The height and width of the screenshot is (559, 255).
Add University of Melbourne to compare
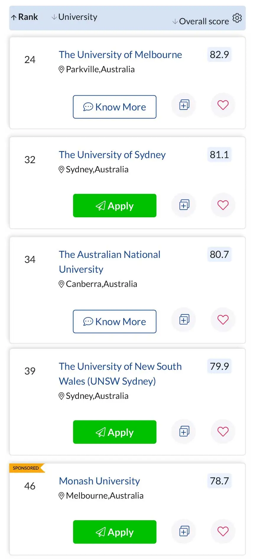click(184, 105)
